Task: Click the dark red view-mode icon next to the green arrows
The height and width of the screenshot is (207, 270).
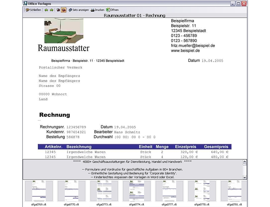Action: tap(58, 10)
